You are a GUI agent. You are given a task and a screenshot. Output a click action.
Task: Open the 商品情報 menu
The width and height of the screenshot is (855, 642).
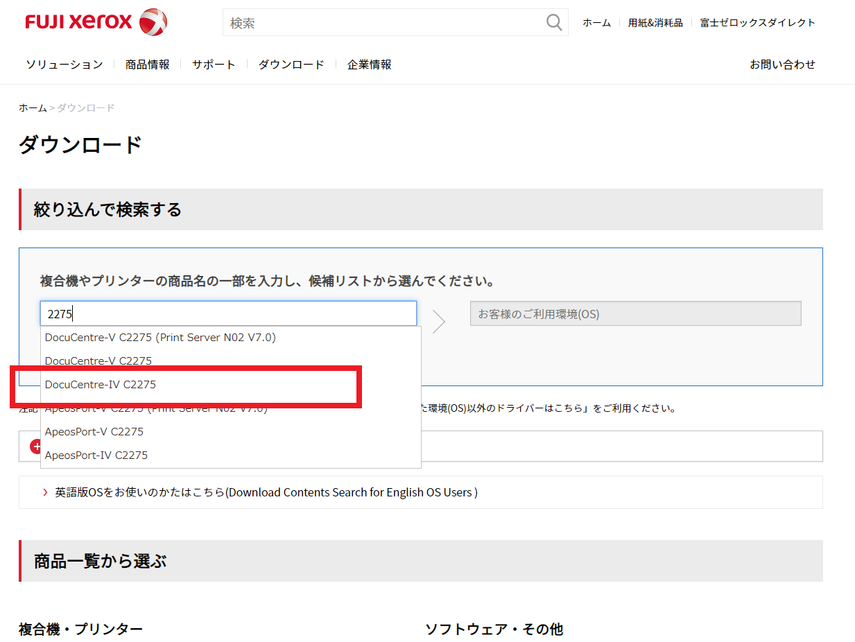pos(147,64)
